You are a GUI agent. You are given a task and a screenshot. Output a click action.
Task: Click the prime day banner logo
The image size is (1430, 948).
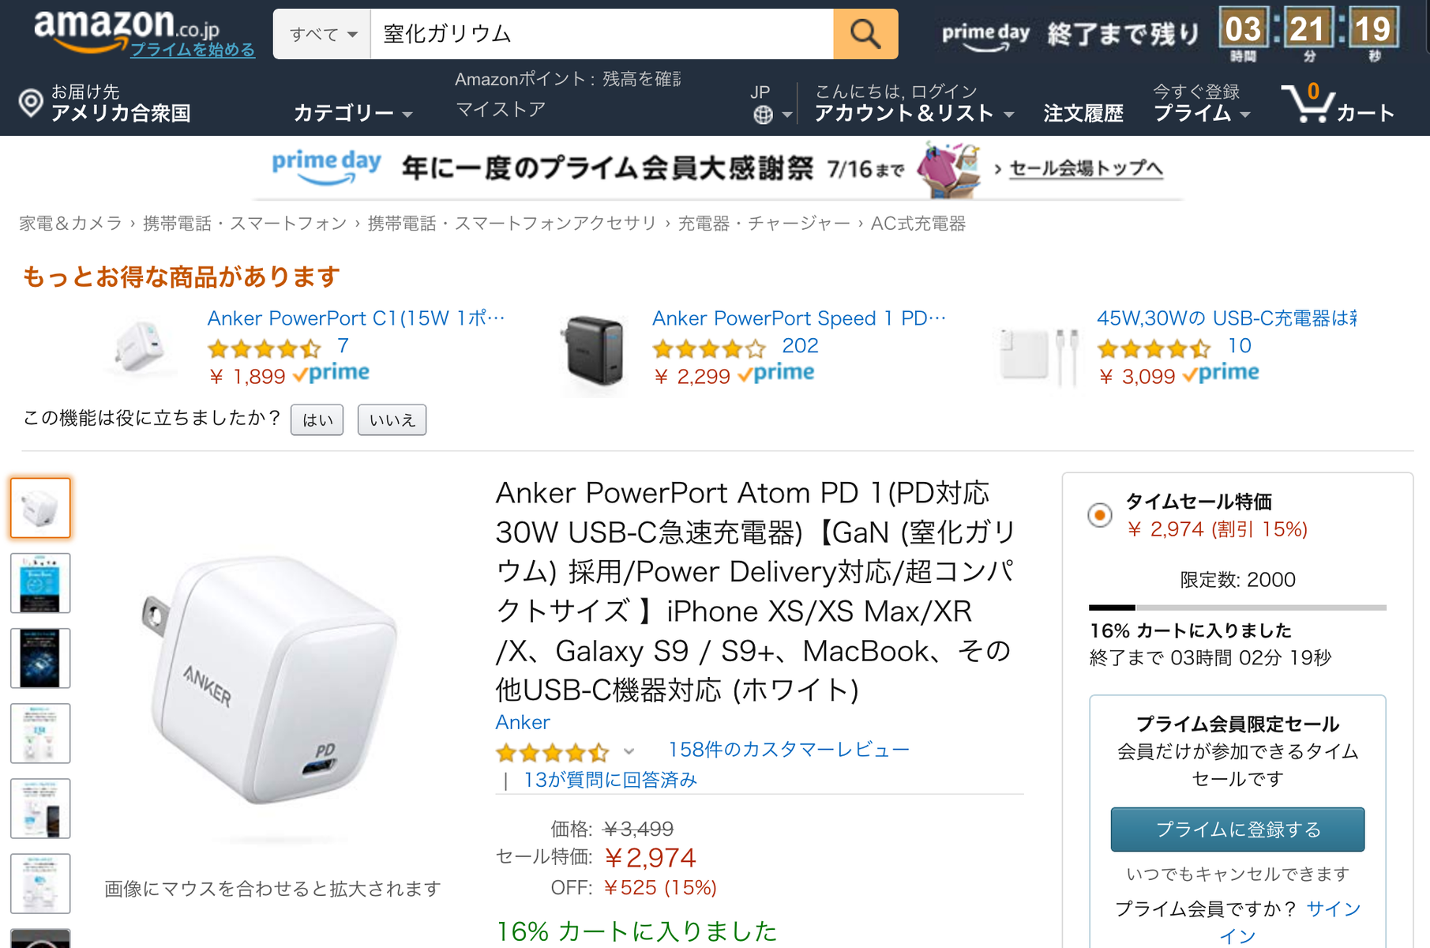point(326,167)
